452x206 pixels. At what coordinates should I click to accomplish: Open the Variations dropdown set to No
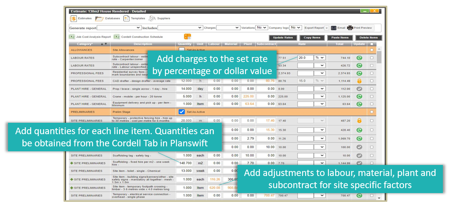coord(261,28)
